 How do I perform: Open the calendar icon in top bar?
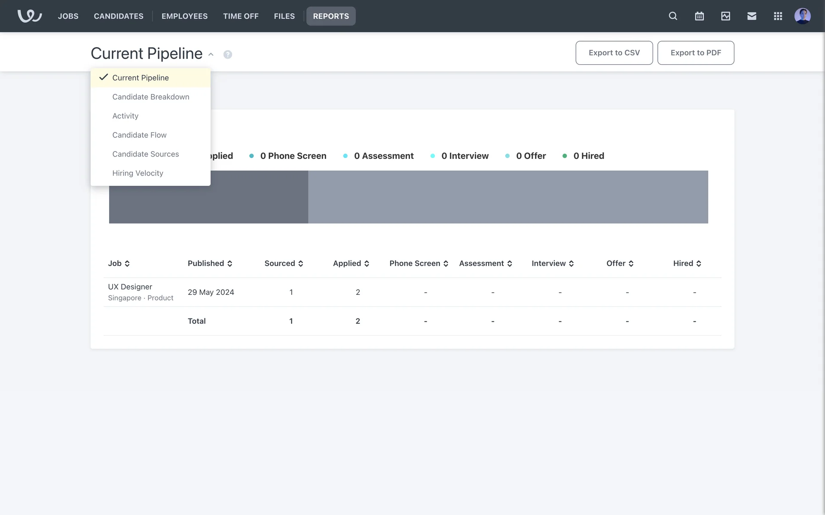point(699,16)
